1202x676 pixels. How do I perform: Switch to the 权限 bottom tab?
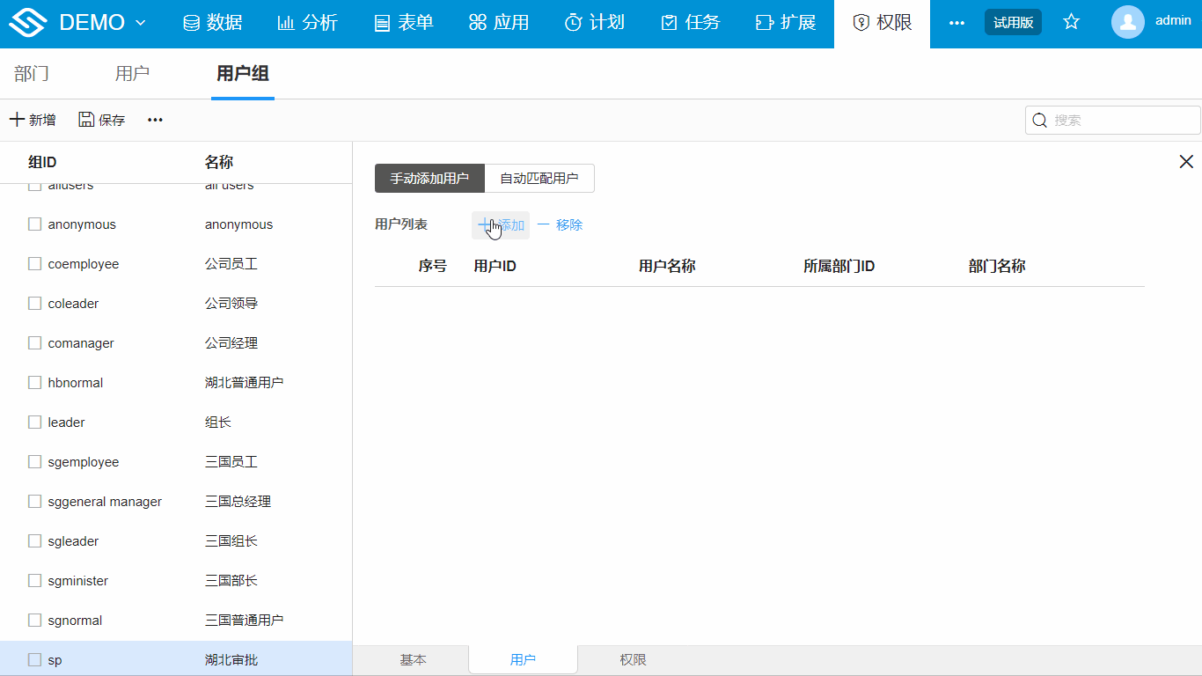pos(632,658)
